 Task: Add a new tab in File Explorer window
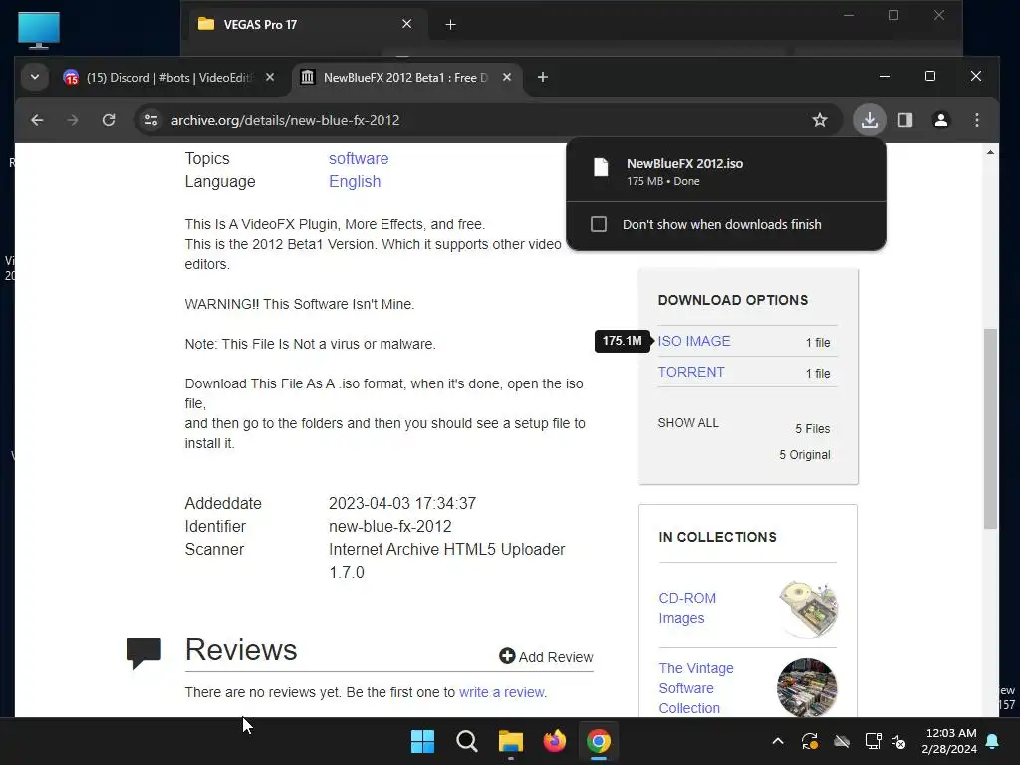(450, 25)
